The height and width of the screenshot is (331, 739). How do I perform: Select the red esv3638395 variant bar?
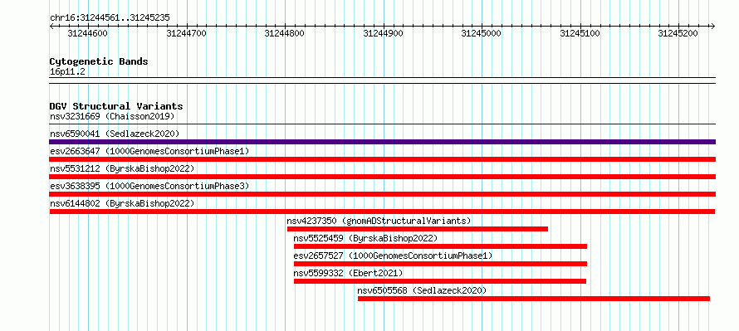[x=382, y=194]
